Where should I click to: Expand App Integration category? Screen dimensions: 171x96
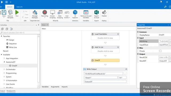click(x=4, y=58)
